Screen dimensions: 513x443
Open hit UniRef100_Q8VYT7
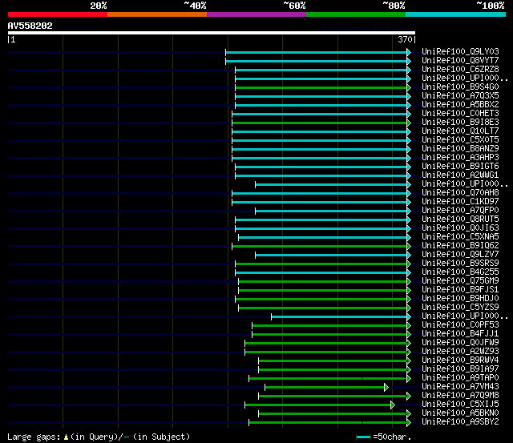460,61
